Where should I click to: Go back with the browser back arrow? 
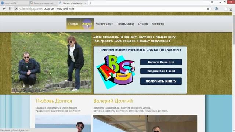point(4,9)
